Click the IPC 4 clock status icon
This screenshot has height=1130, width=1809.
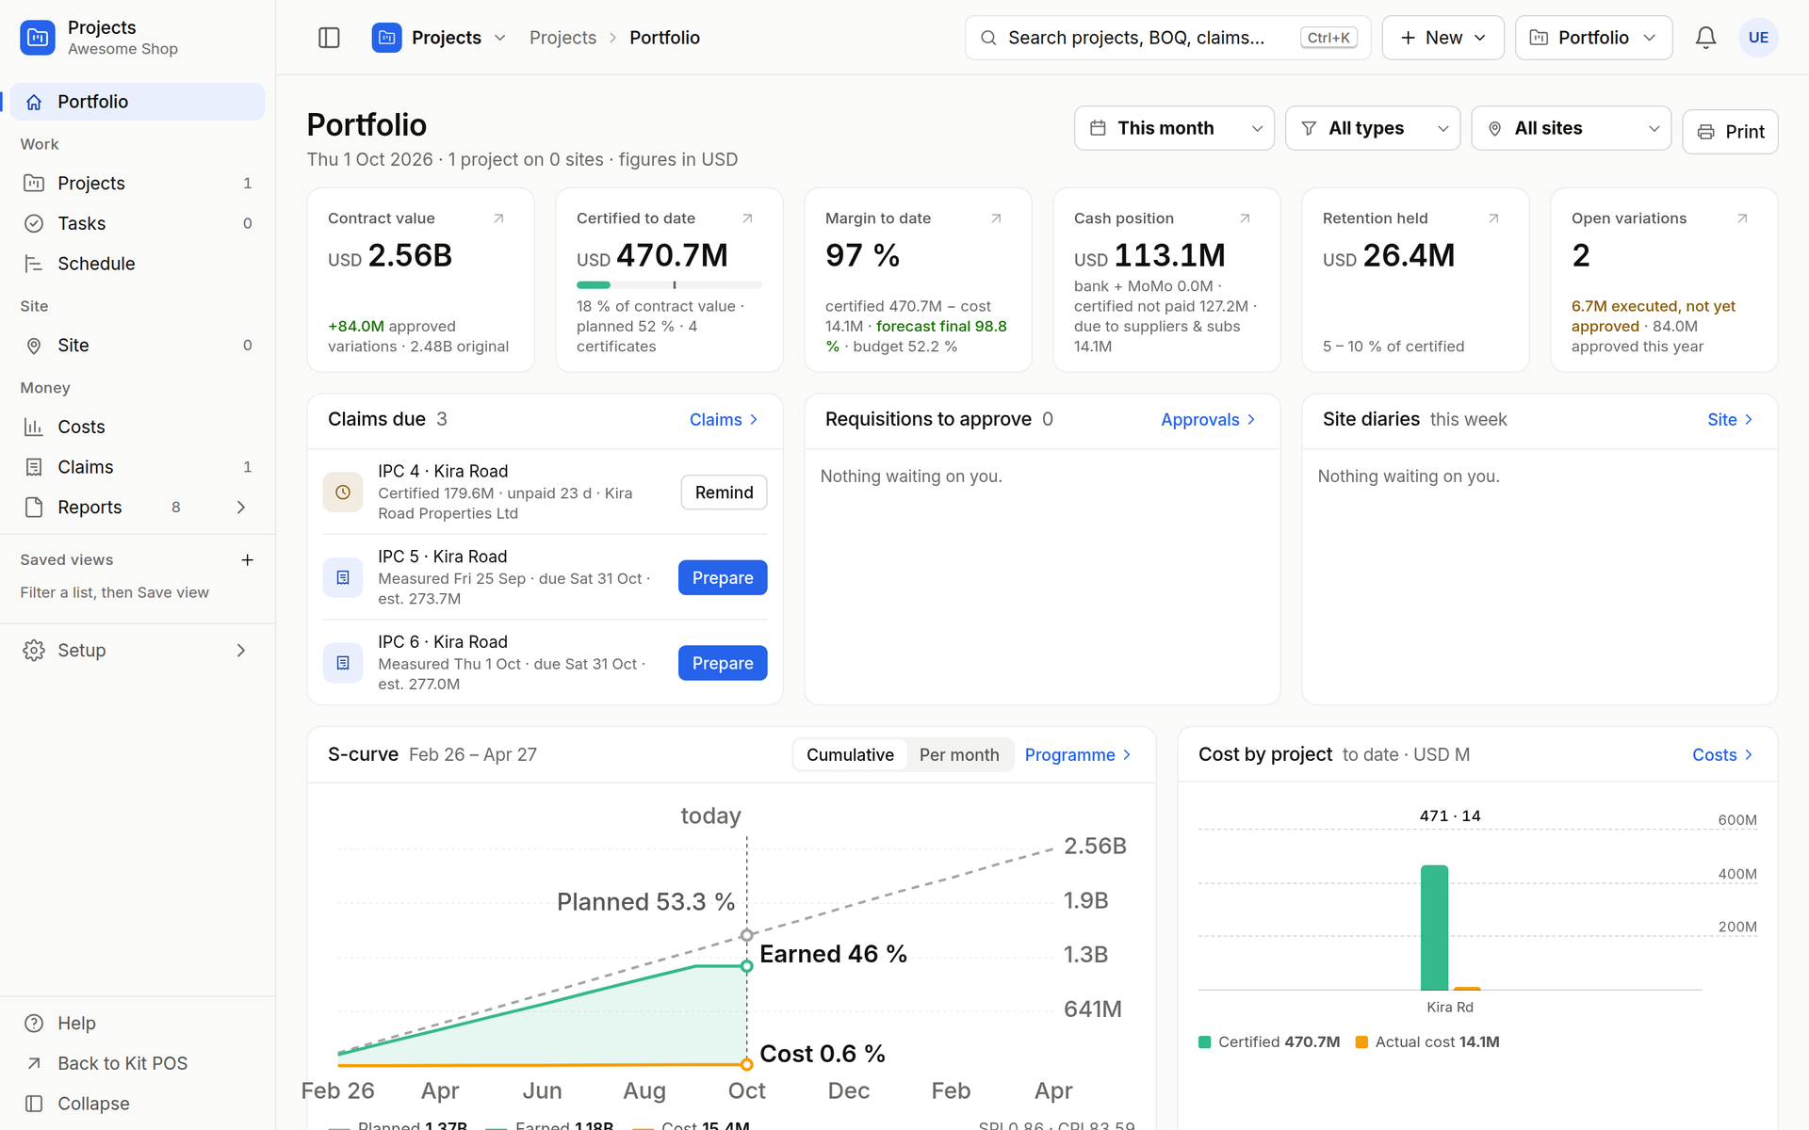click(x=343, y=492)
